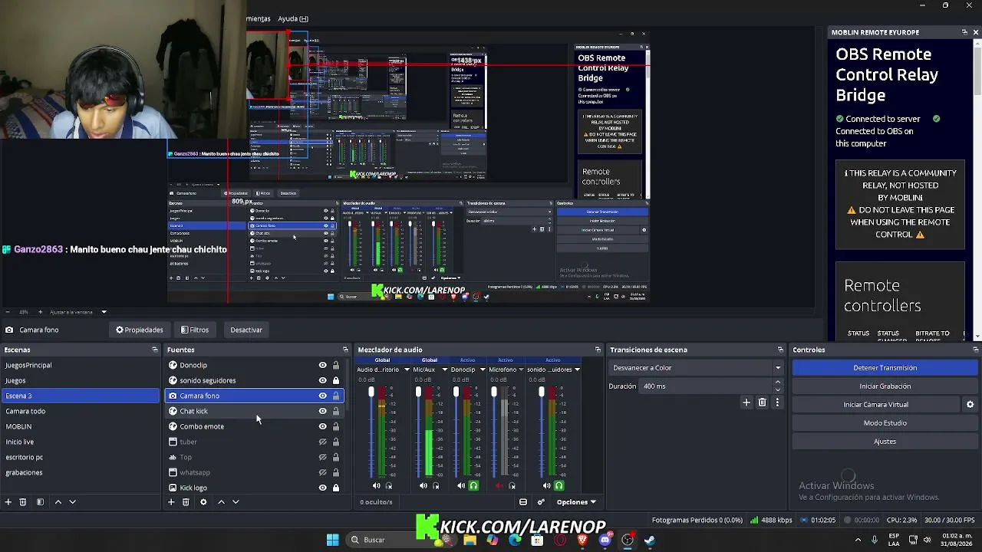This screenshot has height=552, width=982.
Task: Open the Desvanecer a Color transition dropdown
Action: 697,368
